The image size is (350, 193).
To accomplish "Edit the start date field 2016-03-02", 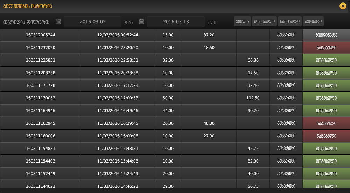I will pos(93,22).
